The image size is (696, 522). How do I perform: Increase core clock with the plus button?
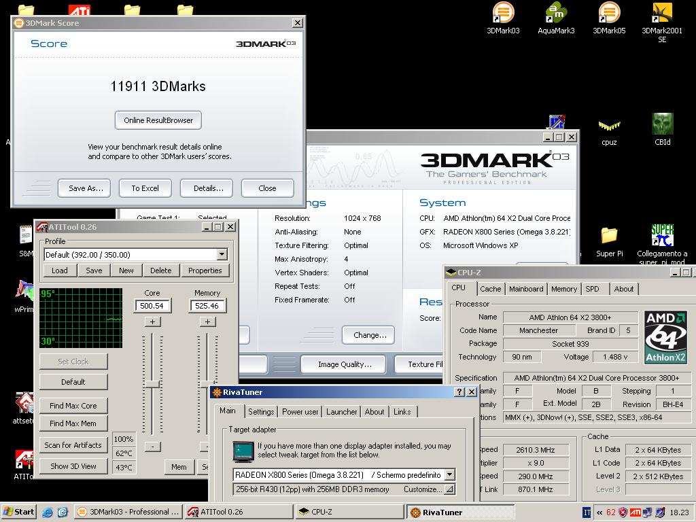(x=152, y=321)
